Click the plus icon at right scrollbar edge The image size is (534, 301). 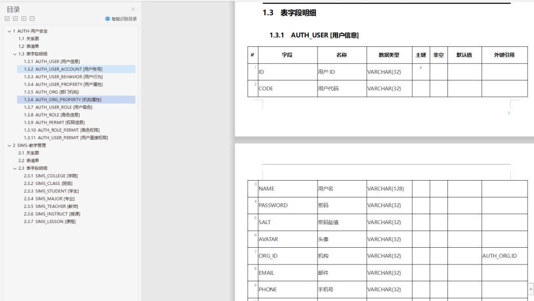pos(531,289)
